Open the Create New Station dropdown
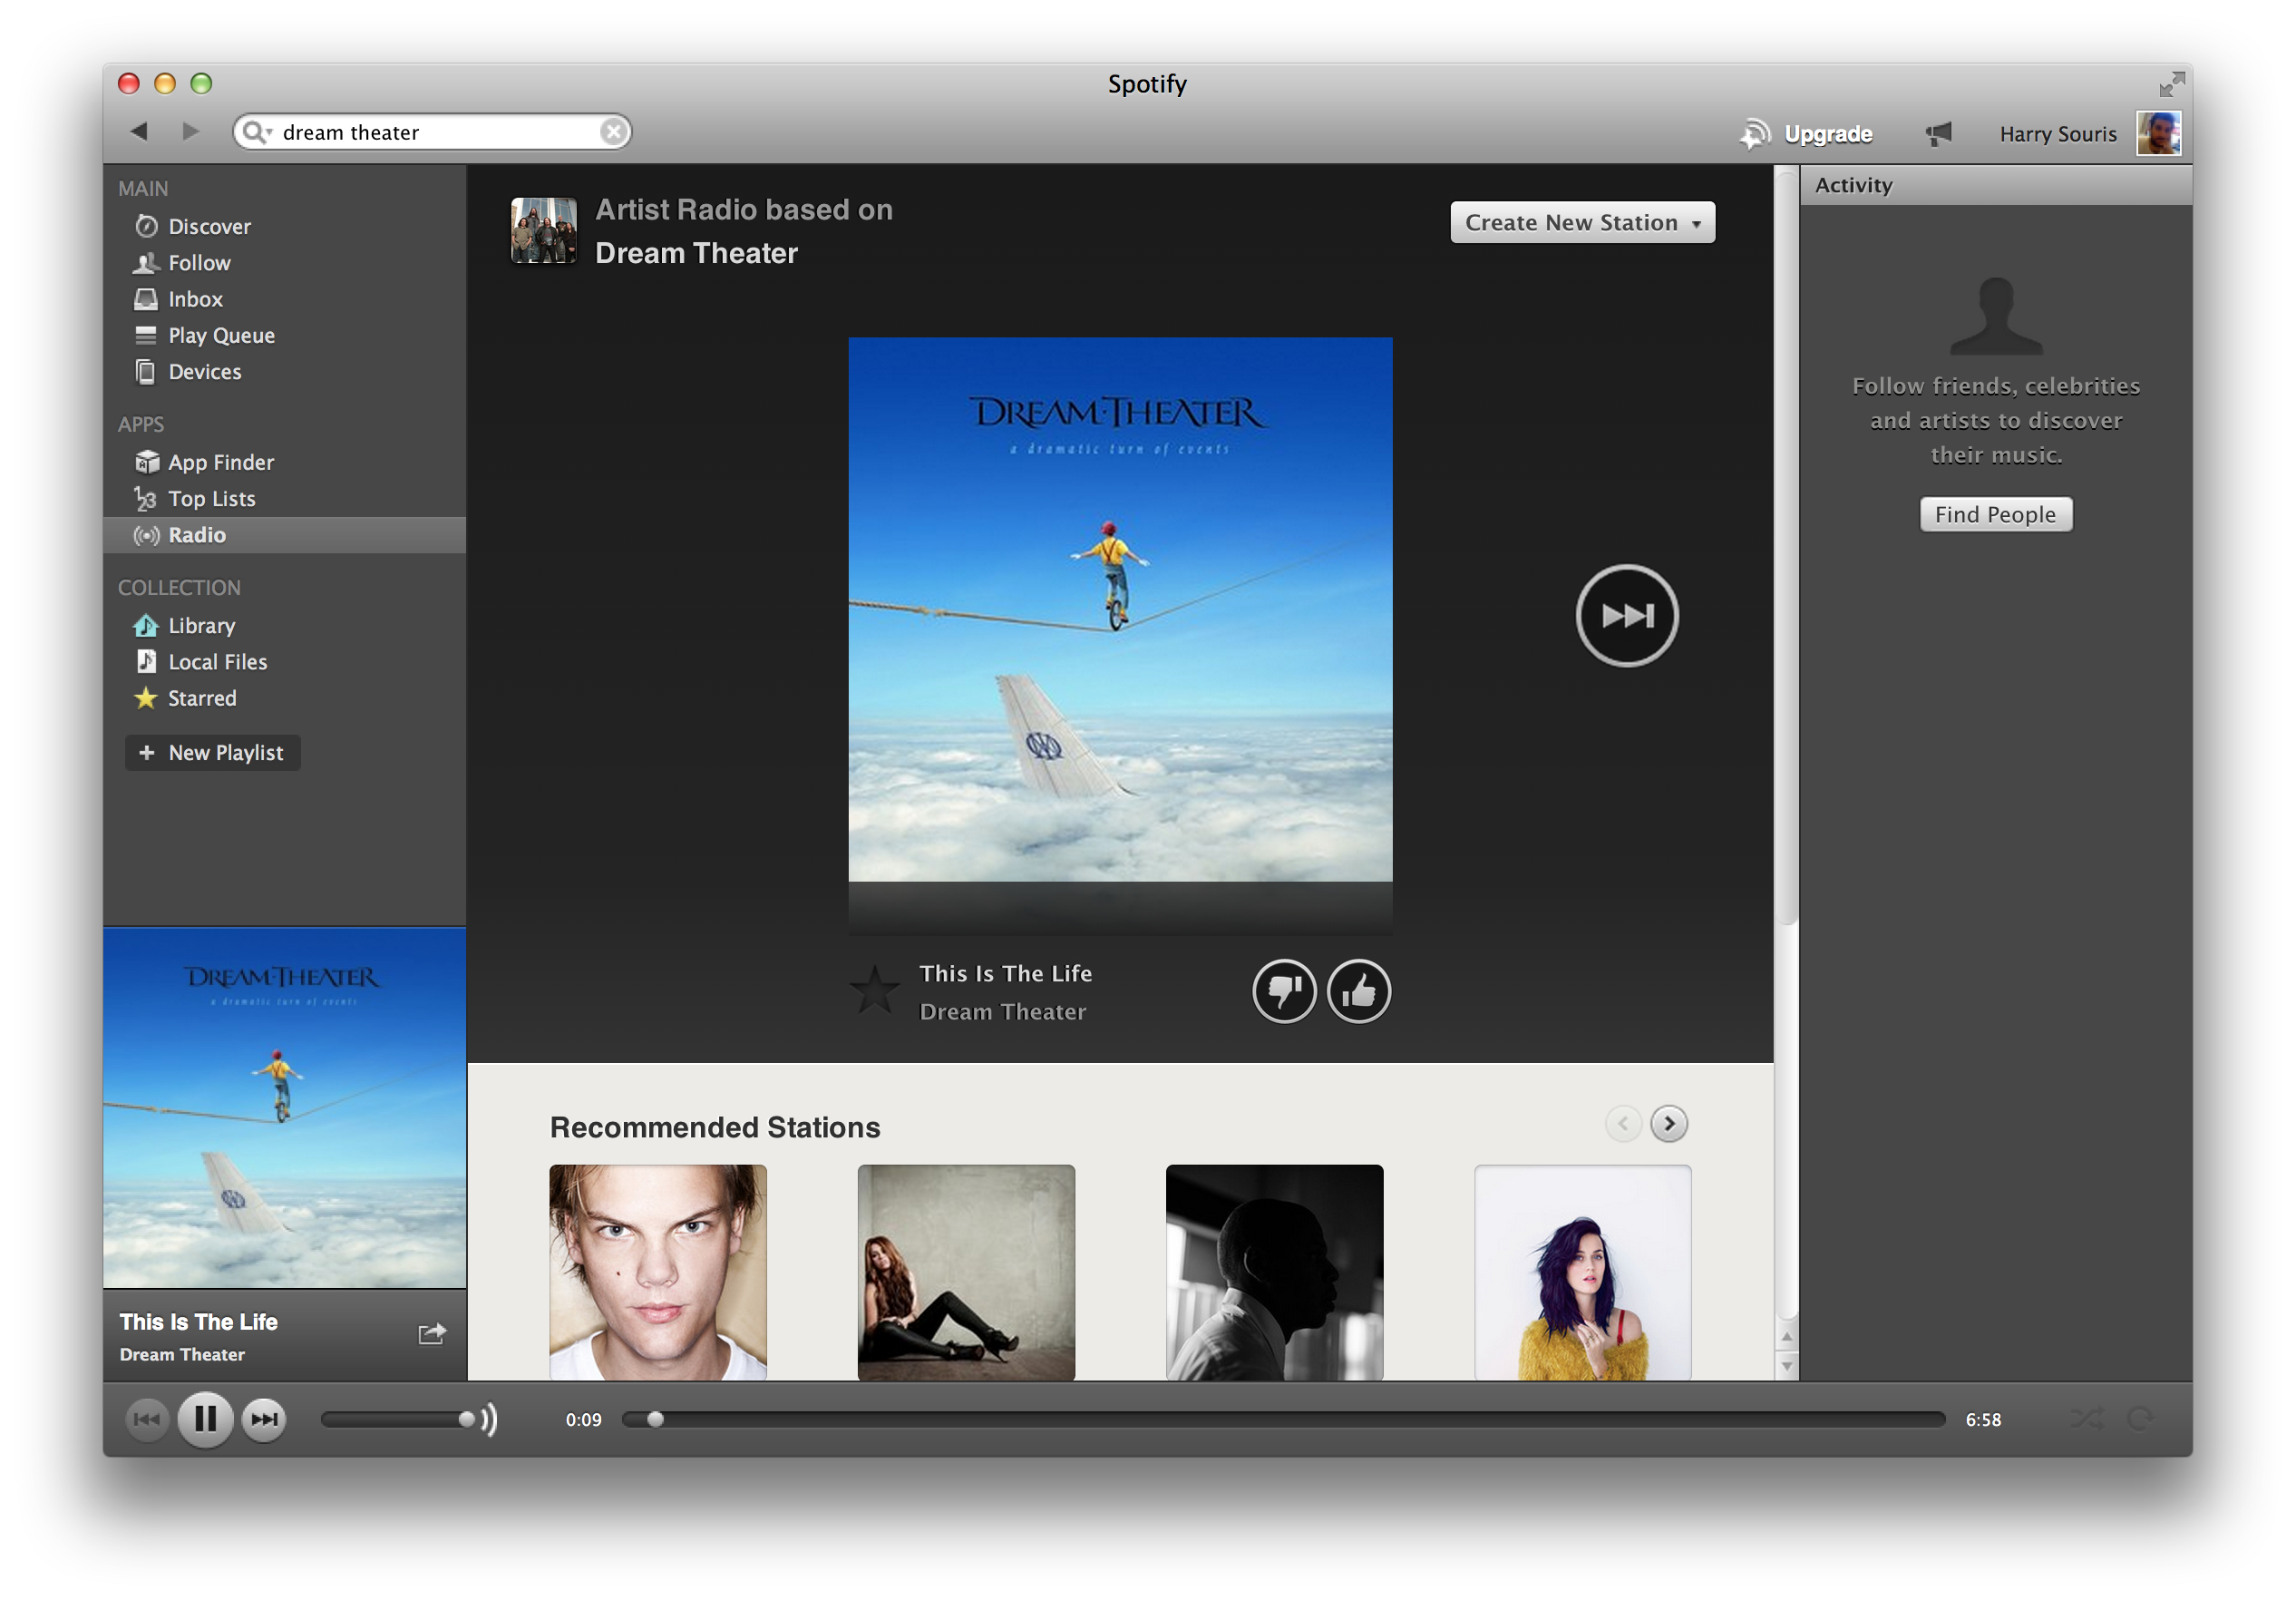The width and height of the screenshot is (2296, 1600). coord(1582,222)
